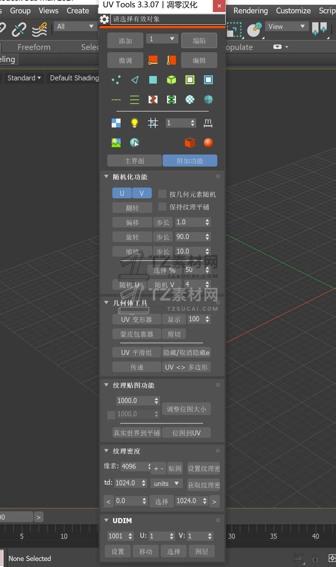Click the 添加 button
Screen dimensions: 336x567
(x=125, y=41)
